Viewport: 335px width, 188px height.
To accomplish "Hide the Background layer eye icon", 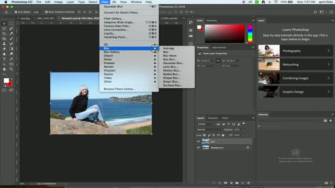I will [x=198, y=147].
